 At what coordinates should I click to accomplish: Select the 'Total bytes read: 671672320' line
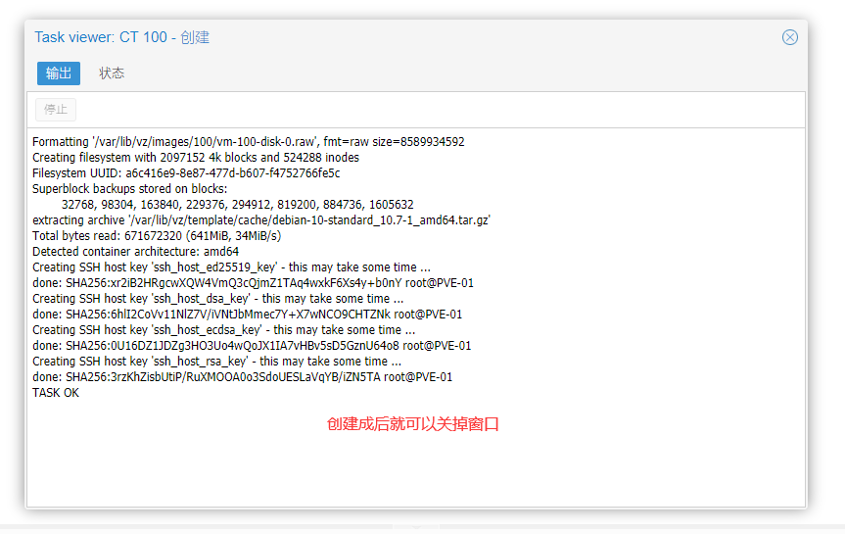point(157,236)
